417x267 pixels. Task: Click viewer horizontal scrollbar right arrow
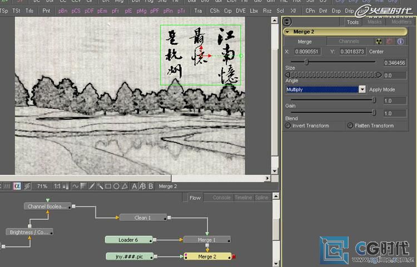267,178
